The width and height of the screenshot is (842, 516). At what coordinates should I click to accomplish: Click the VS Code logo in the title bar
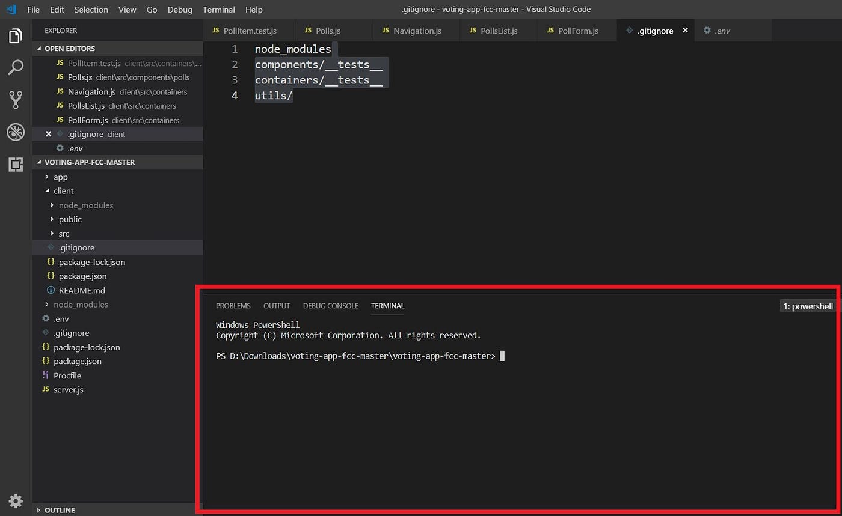(11, 10)
